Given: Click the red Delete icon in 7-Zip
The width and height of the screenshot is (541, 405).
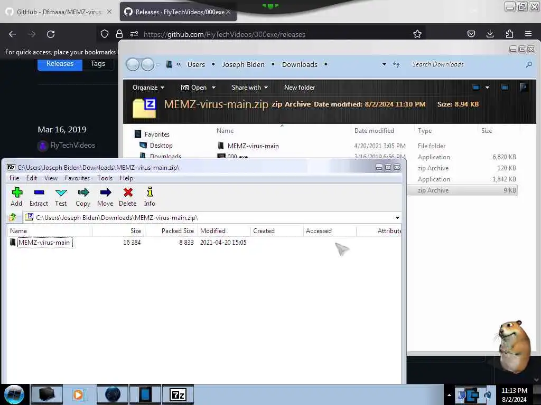Looking at the screenshot, I should (x=128, y=192).
